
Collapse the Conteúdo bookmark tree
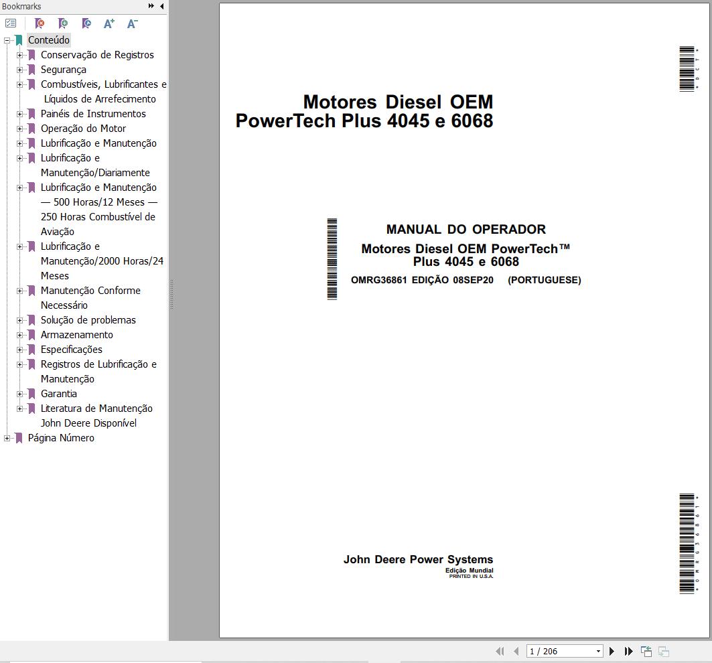pos(7,40)
